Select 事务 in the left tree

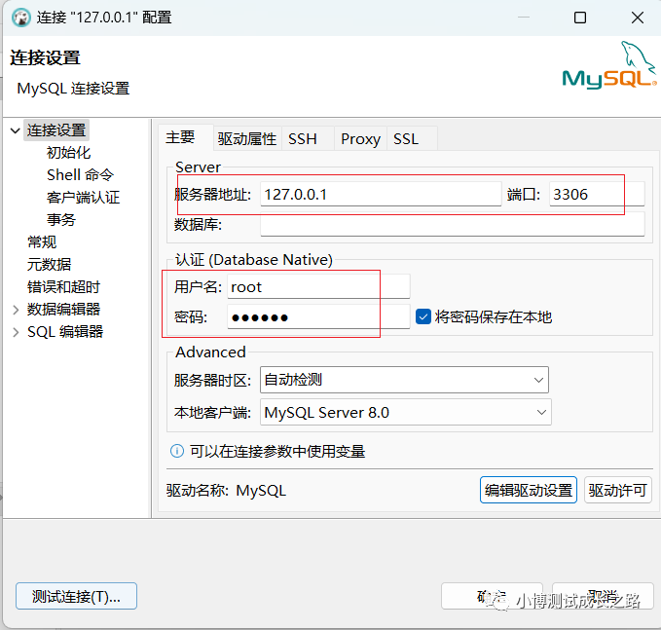(61, 220)
